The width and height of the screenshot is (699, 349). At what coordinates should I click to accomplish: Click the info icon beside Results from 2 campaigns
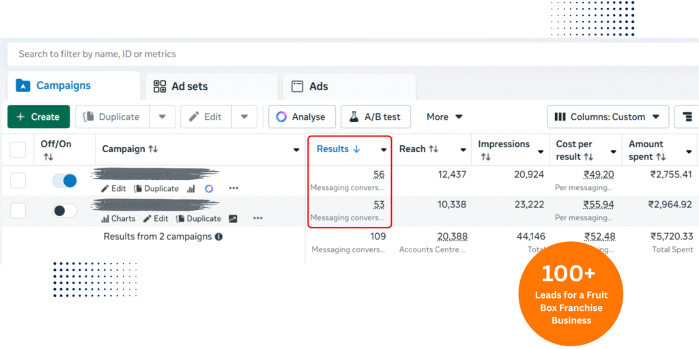(x=219, y=237)
